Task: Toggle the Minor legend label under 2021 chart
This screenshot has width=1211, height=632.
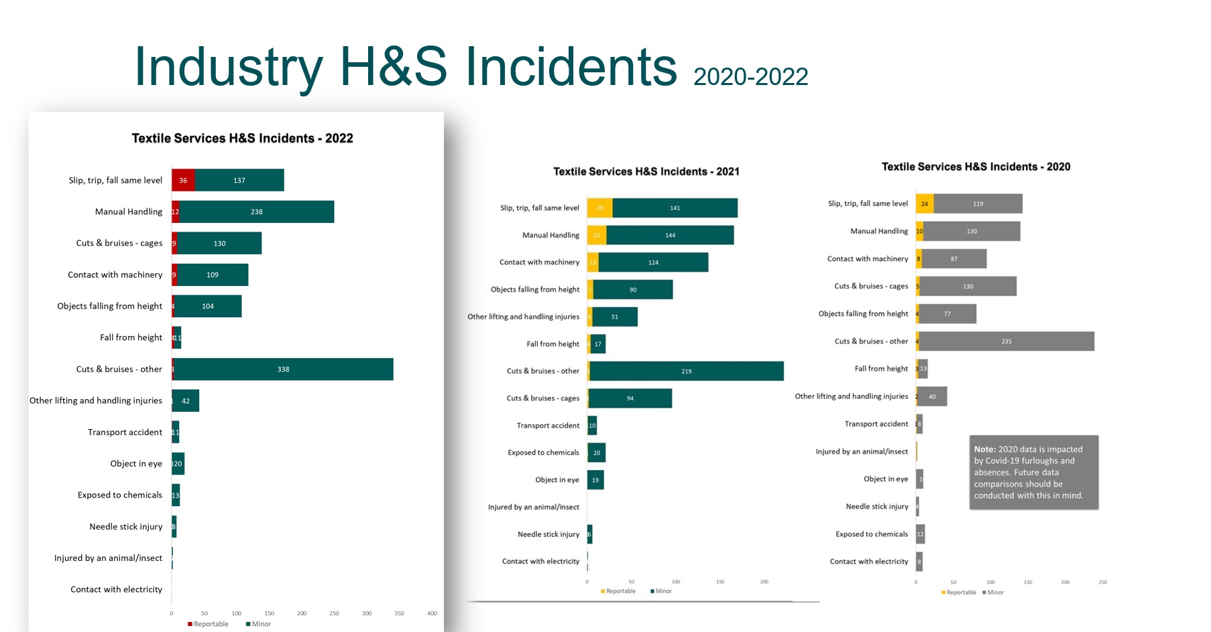Action: (x=664, y=590)
